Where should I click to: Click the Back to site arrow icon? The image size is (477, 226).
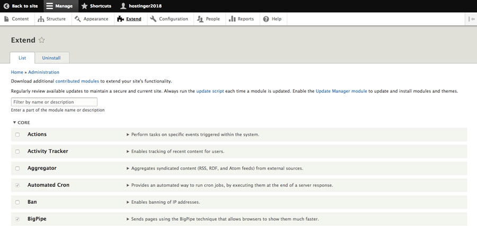(x=6, y=6)
